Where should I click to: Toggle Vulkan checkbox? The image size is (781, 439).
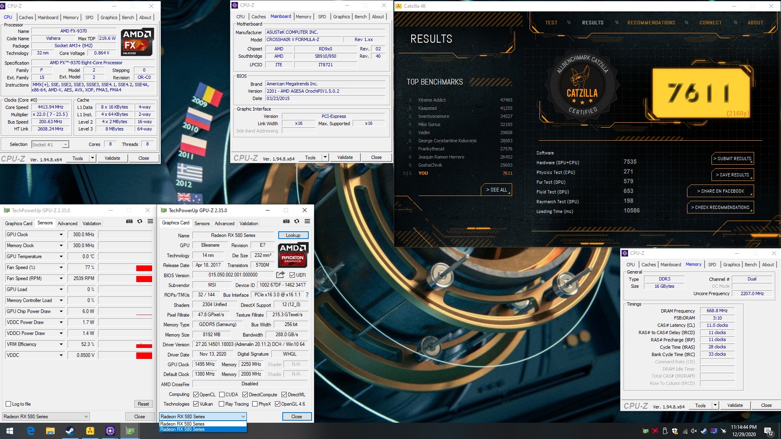196,404
